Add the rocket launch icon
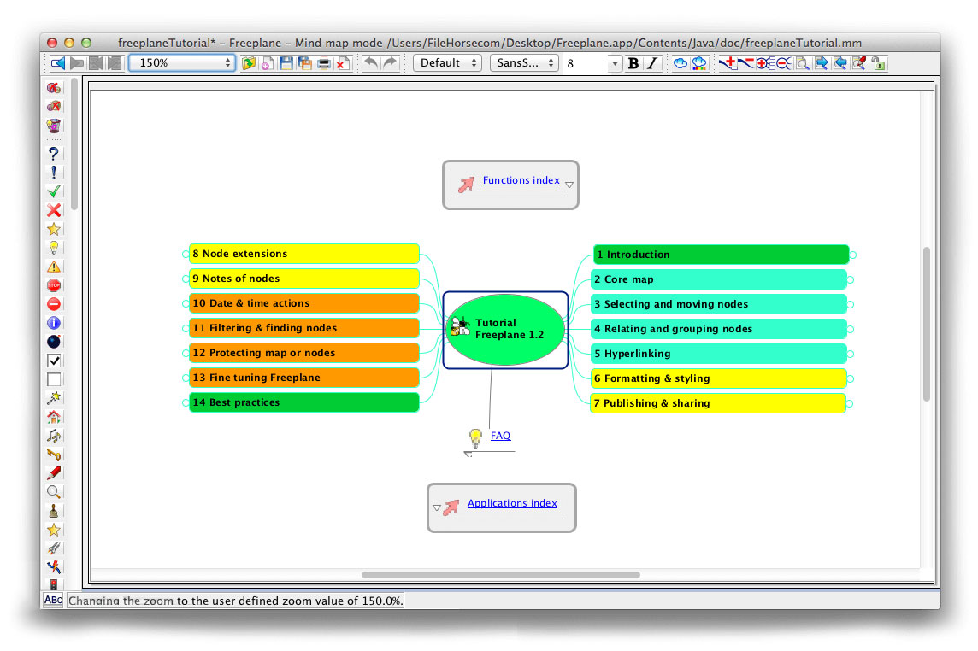The height and width of the screenshot is (651, 978). (54, 548)
